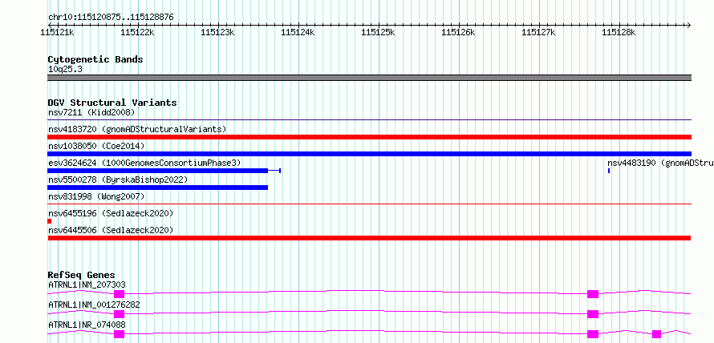Click the 115127k ruler tick label
Image resolution: width=714 pixels, height=343 pixels.
click(538, 32)
